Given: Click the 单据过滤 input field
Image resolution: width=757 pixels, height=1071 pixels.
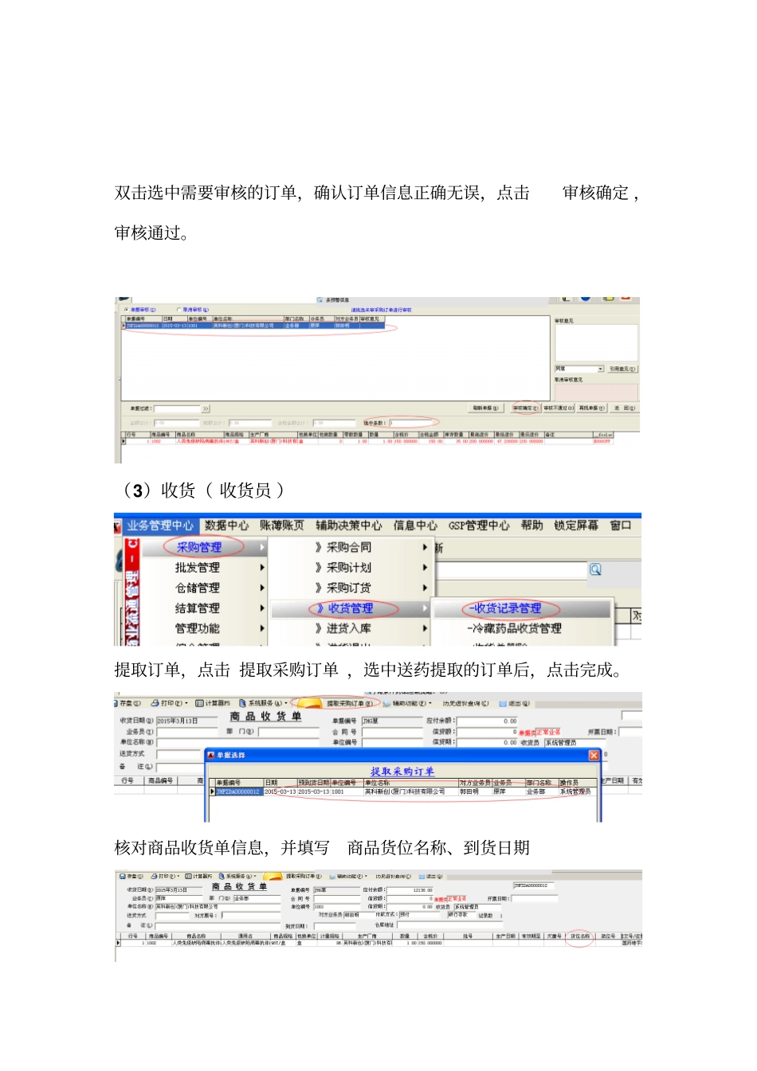Looking at the screenshot, I should pyautogui.click(x=177, y=408).
